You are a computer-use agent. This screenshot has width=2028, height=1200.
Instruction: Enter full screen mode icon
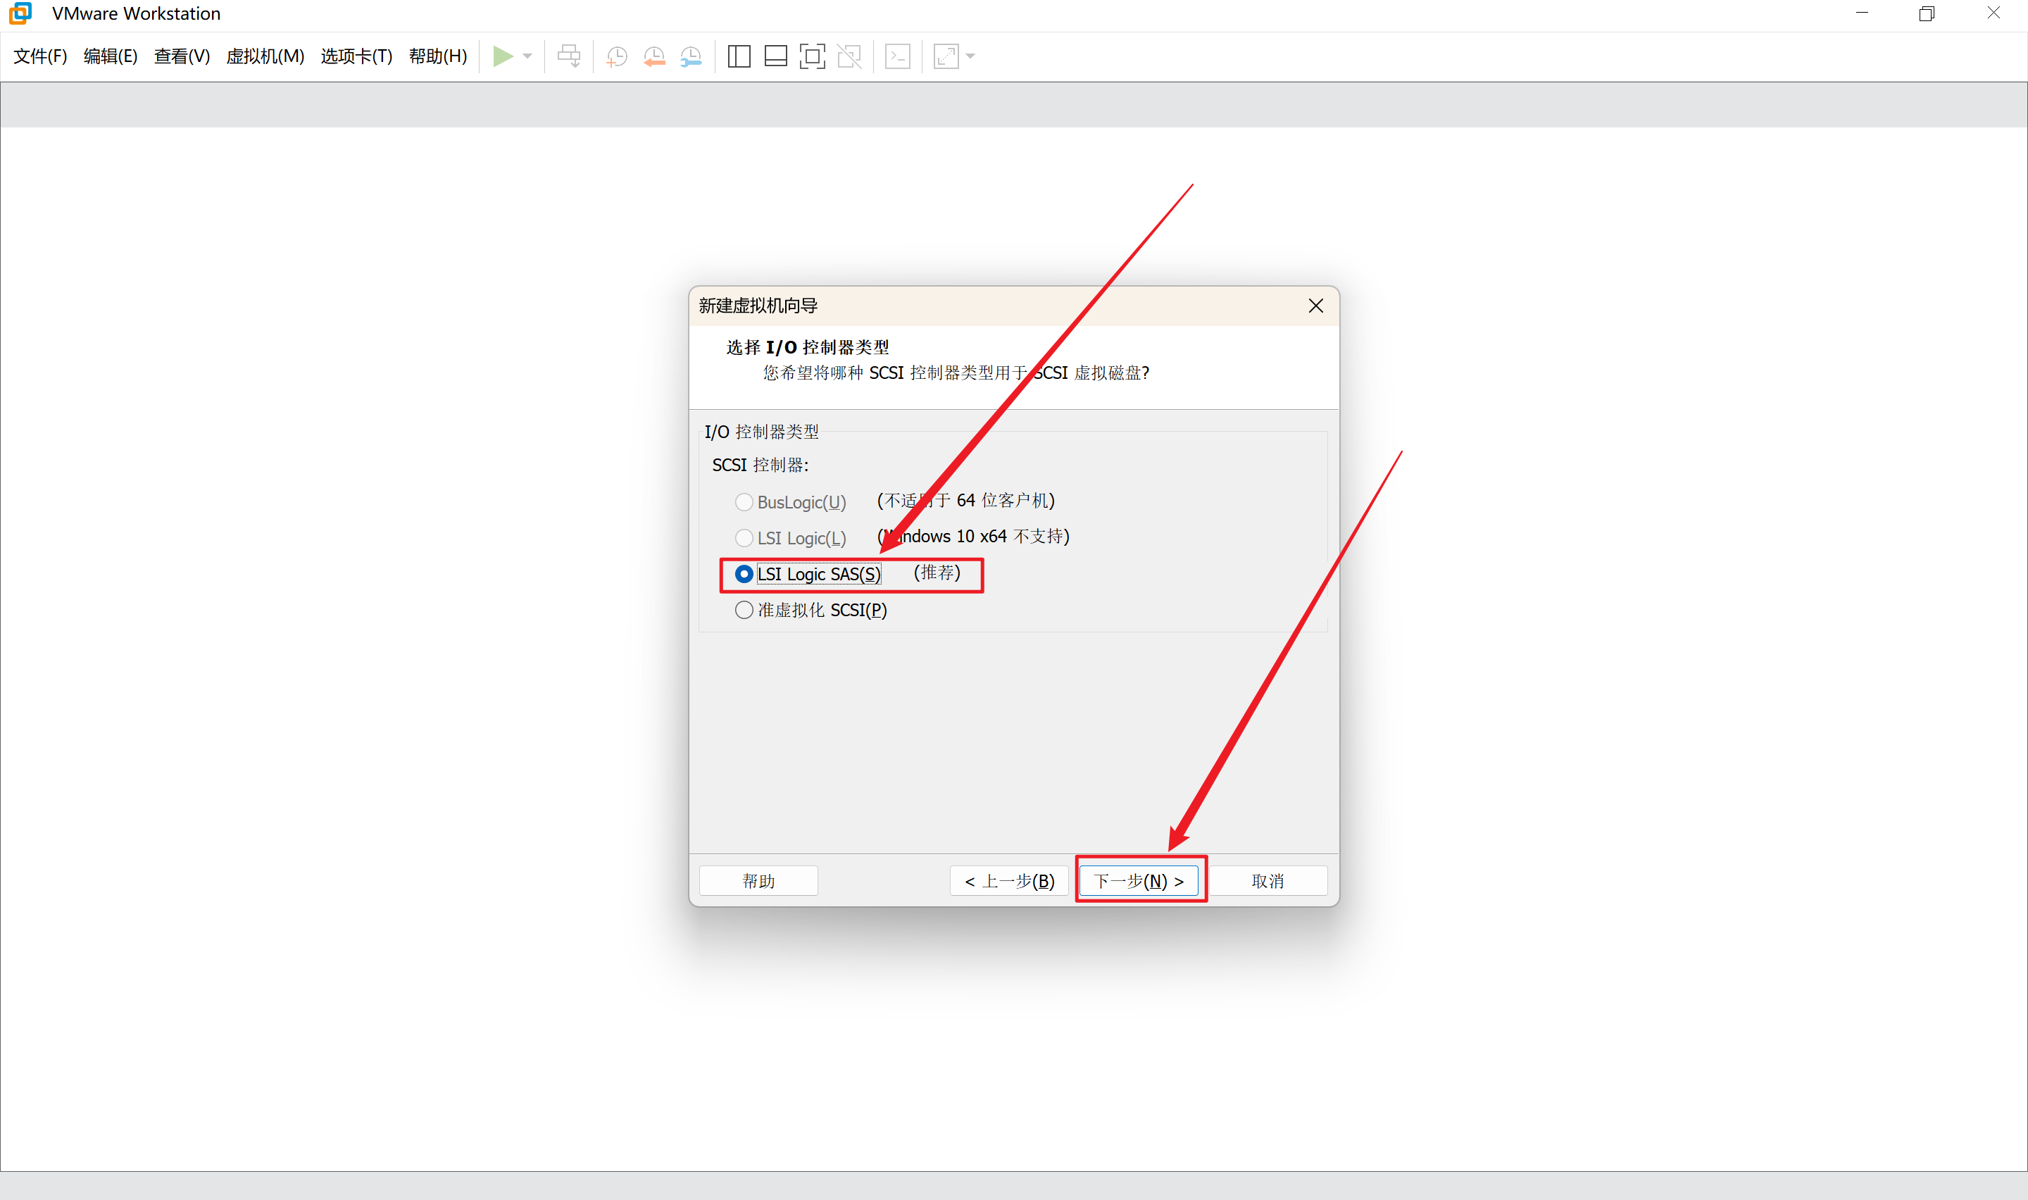(811, 56)
